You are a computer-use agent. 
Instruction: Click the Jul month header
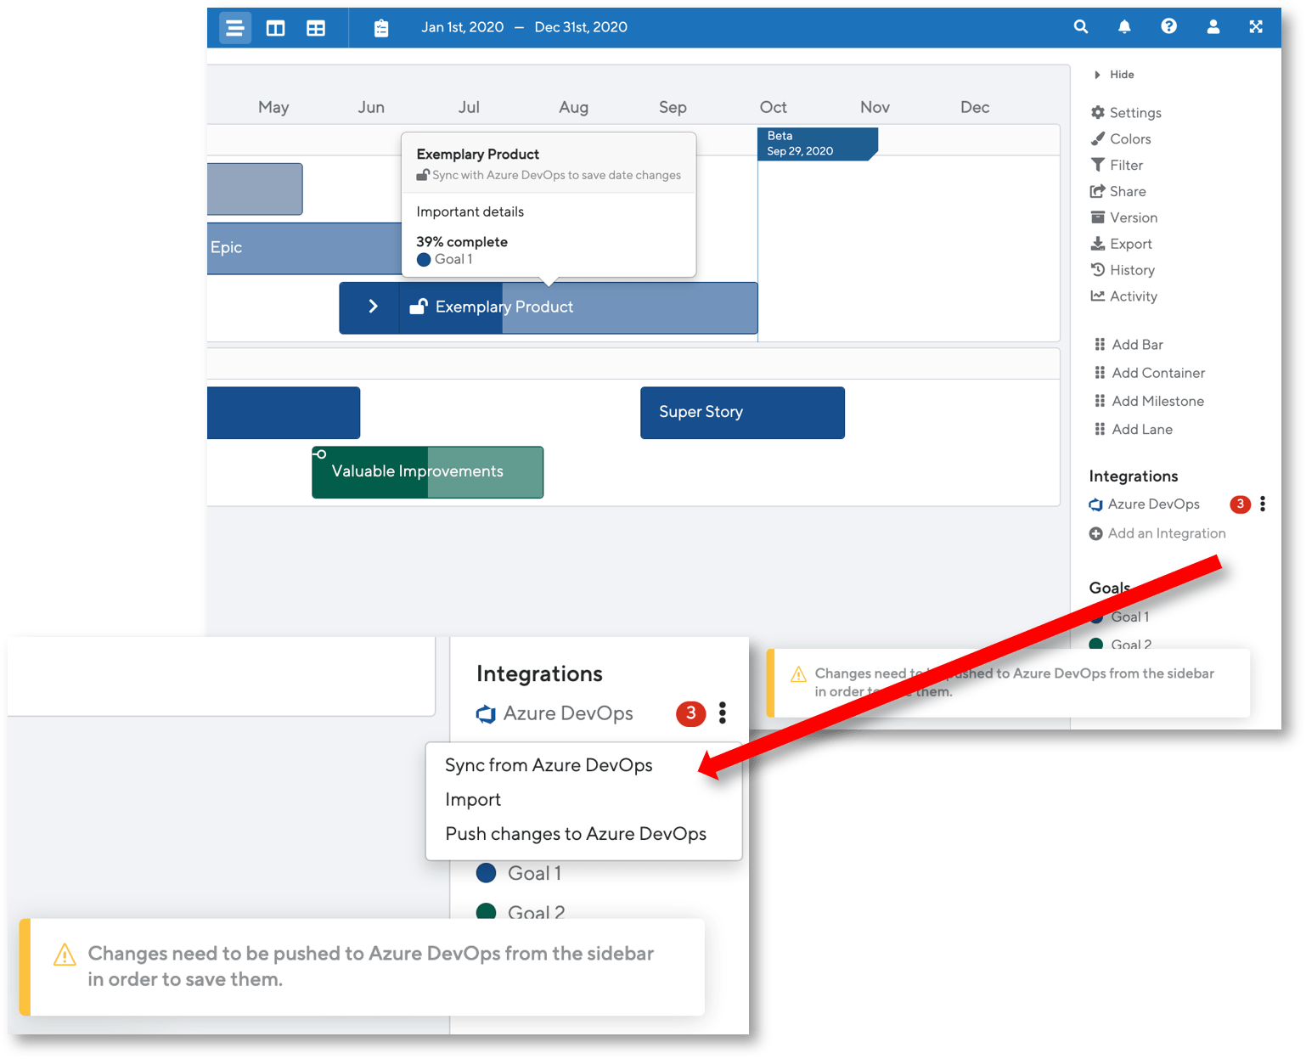pos(469,107)
